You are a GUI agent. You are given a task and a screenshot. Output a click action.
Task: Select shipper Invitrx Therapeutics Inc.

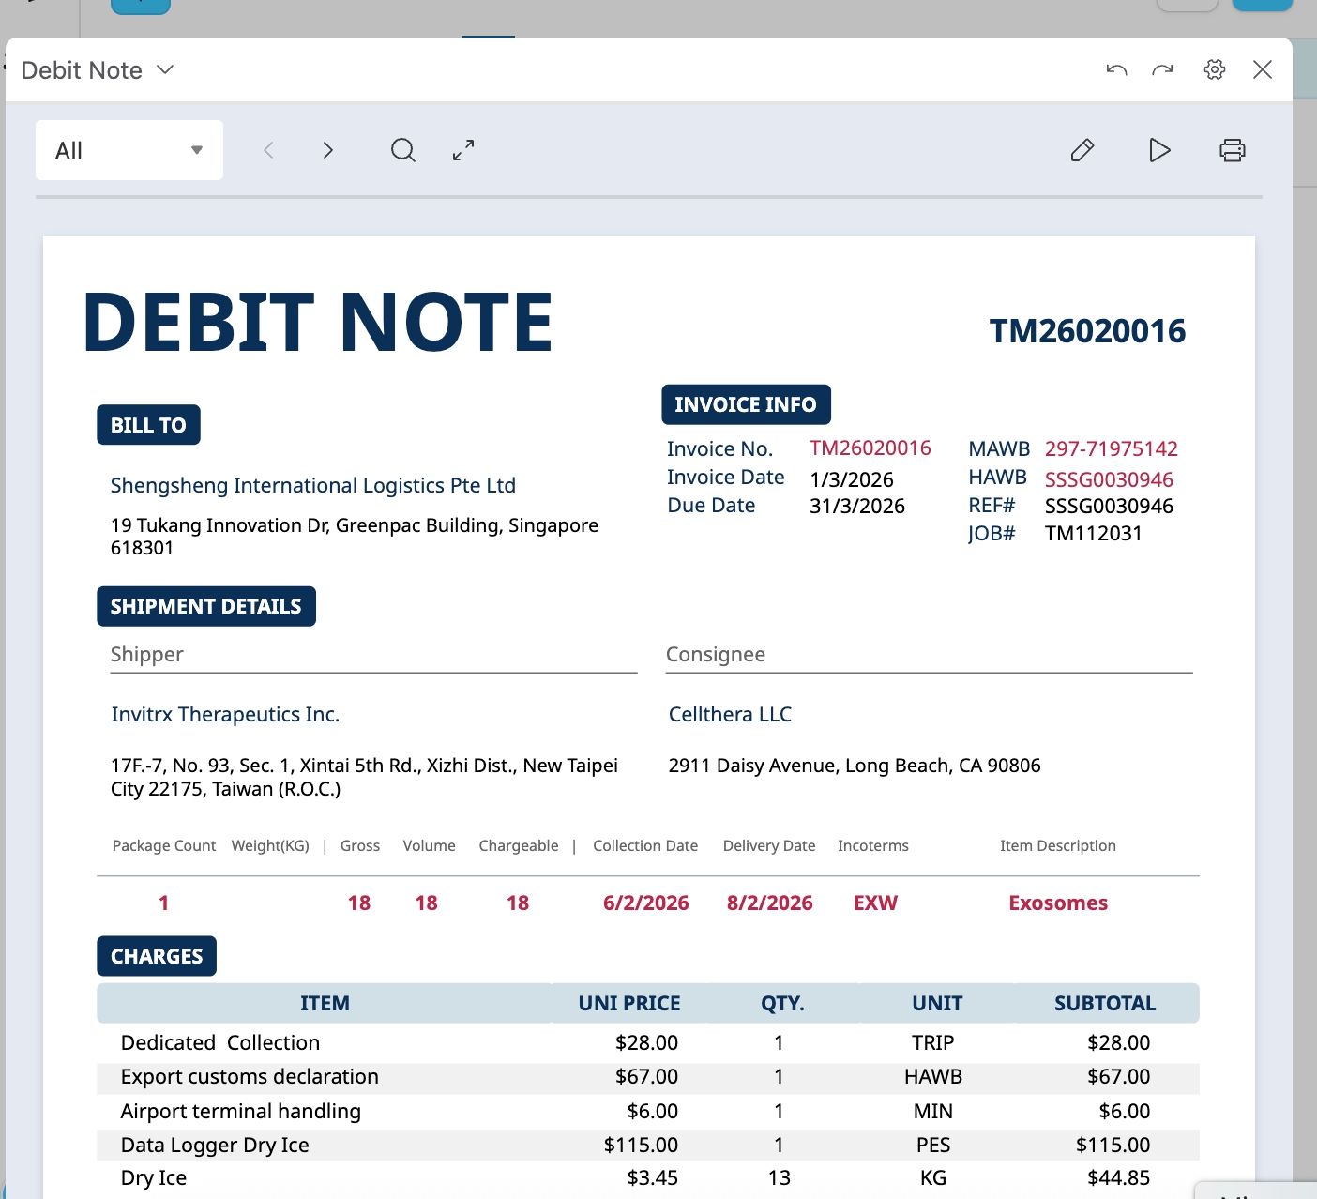click(x=225, y=714)
